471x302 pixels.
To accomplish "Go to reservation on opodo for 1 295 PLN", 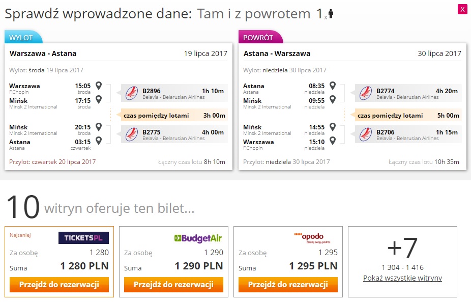I will [288, 285].
